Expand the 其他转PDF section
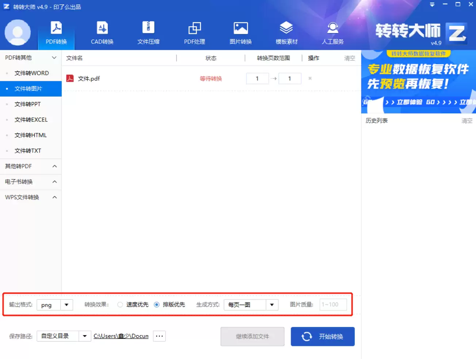The width and height of the screenshot is (476, 359). (31, 166)
